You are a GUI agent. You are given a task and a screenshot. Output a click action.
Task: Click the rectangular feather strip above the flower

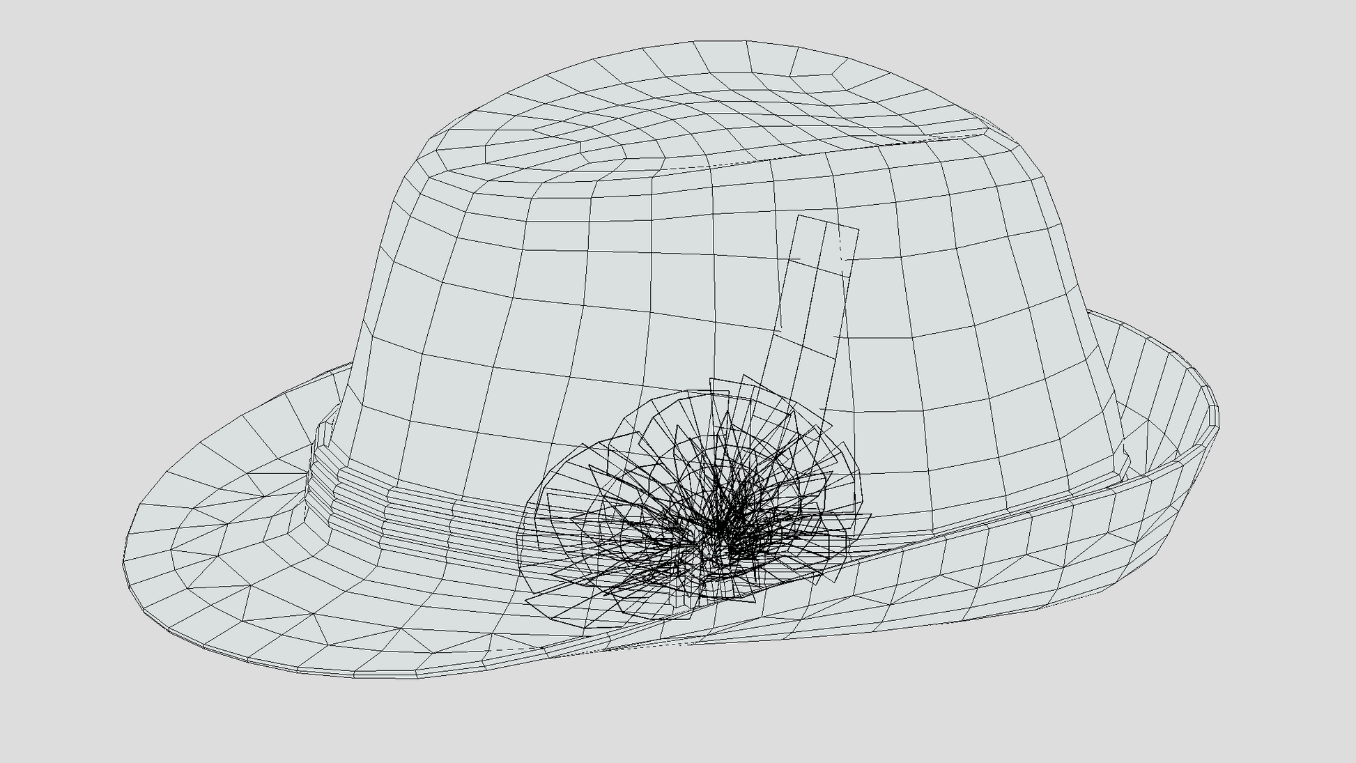[x=812, y=314]
